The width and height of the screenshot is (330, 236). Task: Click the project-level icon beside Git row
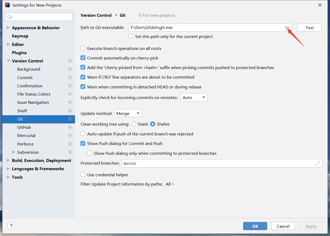(70, 119)
